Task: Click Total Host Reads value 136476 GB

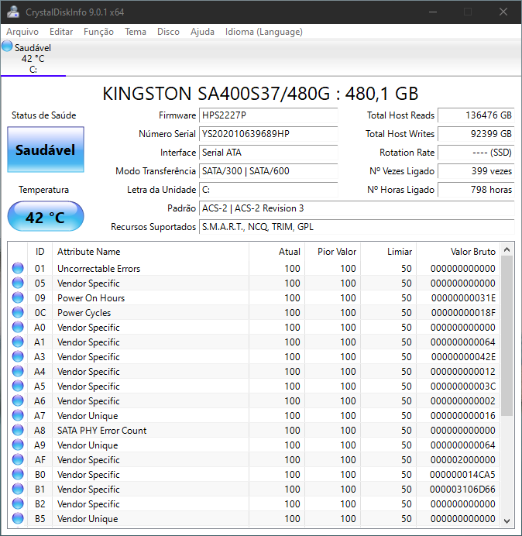Action: 476,115
